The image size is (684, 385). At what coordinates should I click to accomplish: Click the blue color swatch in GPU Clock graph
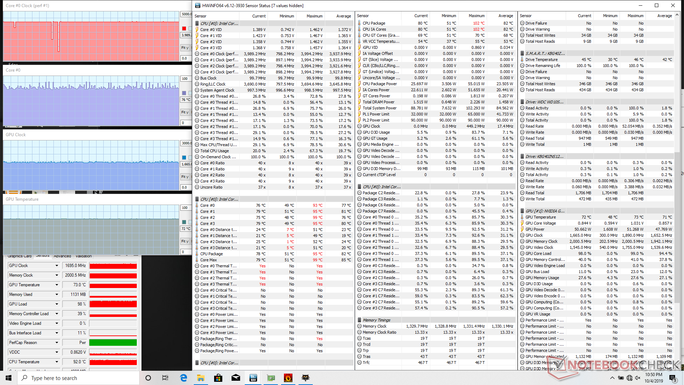184,157
